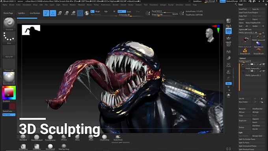Toggle the M material channel button
The image size is (268, 151).
pyautogui.click(x=114, y=11)
